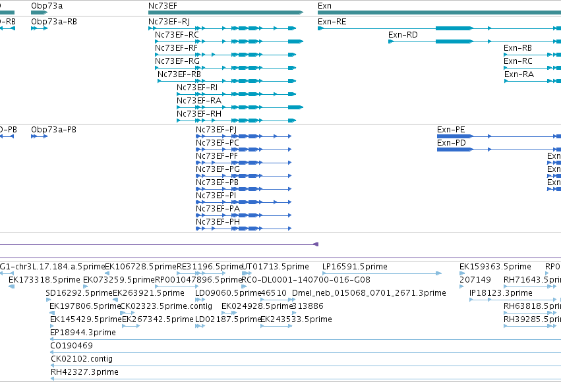Image resolution: width=561 pixels, height=382 pixels.
Task: Click the Exn-RE transcript label
Action: point(332,22)
